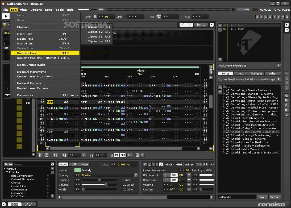The width and height of the screenshot is (291, 208).
Task: Open the MIDI MAP panel
Action: [x=243, y=10]
